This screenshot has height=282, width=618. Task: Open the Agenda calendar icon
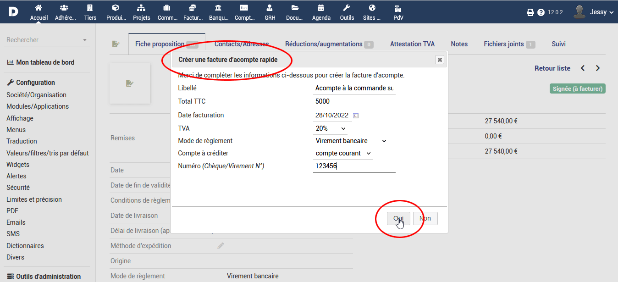coord(321,8)
